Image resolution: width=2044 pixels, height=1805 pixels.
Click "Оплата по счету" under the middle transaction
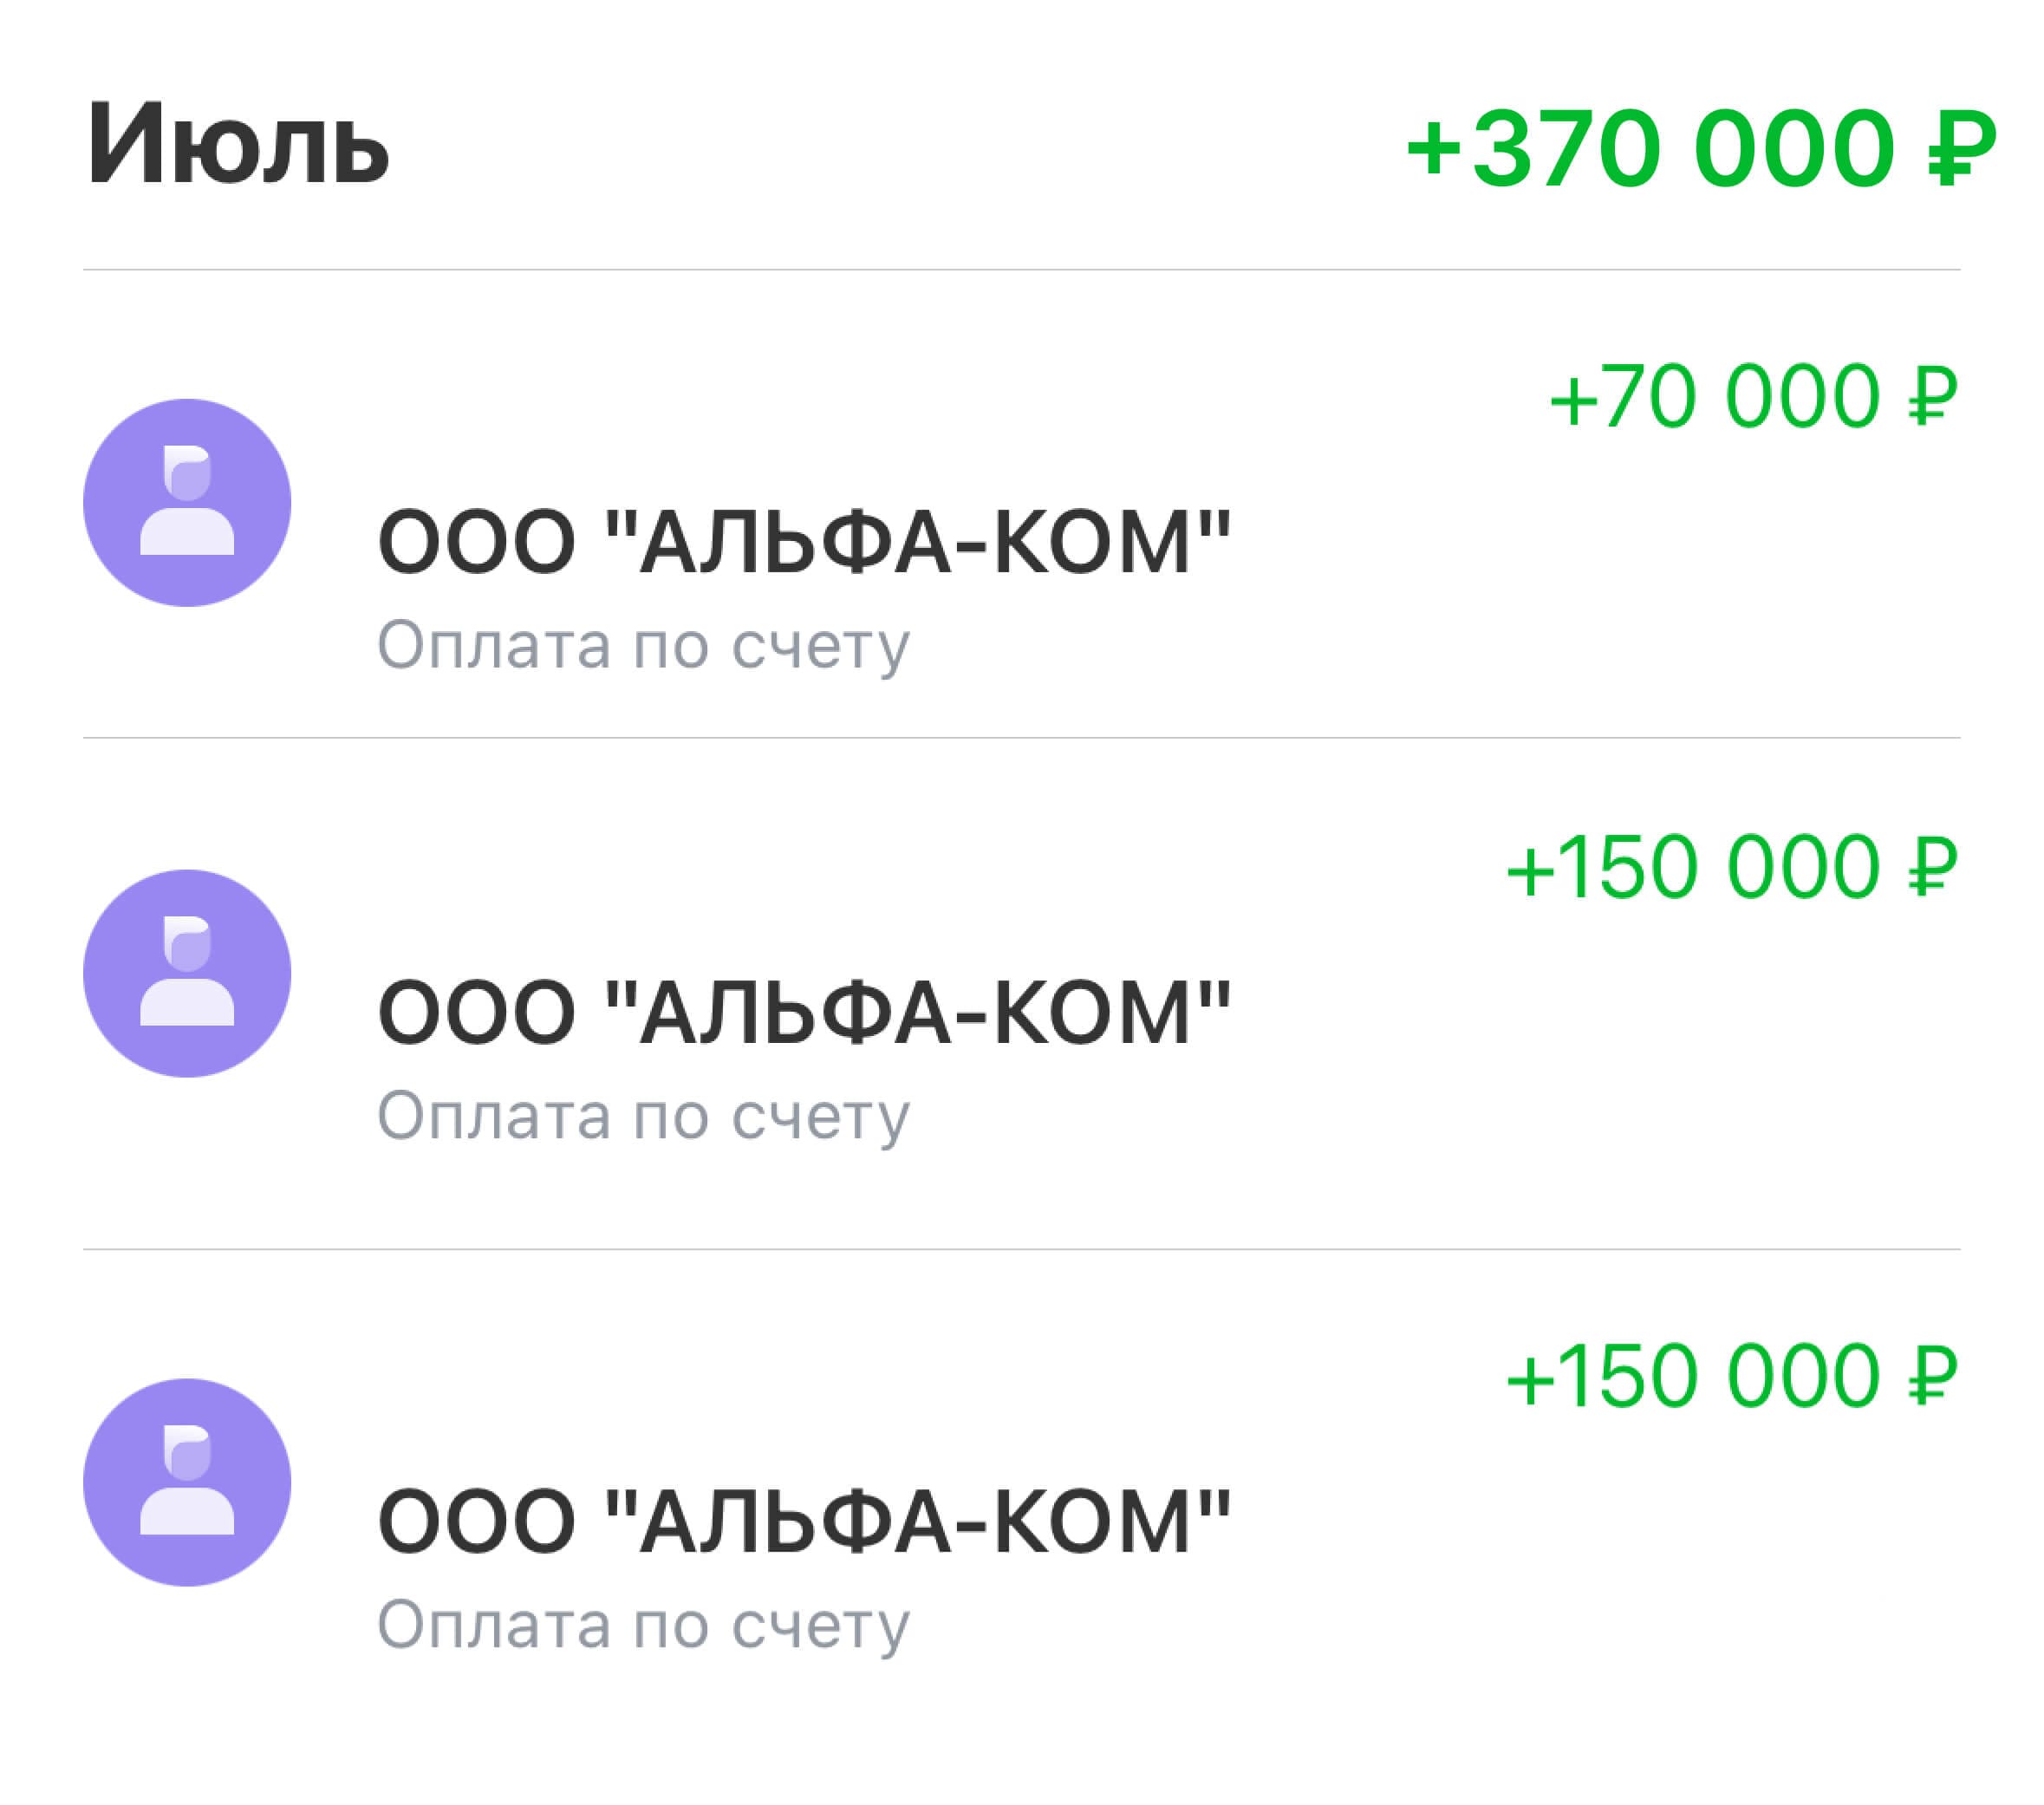[643, 1116]
